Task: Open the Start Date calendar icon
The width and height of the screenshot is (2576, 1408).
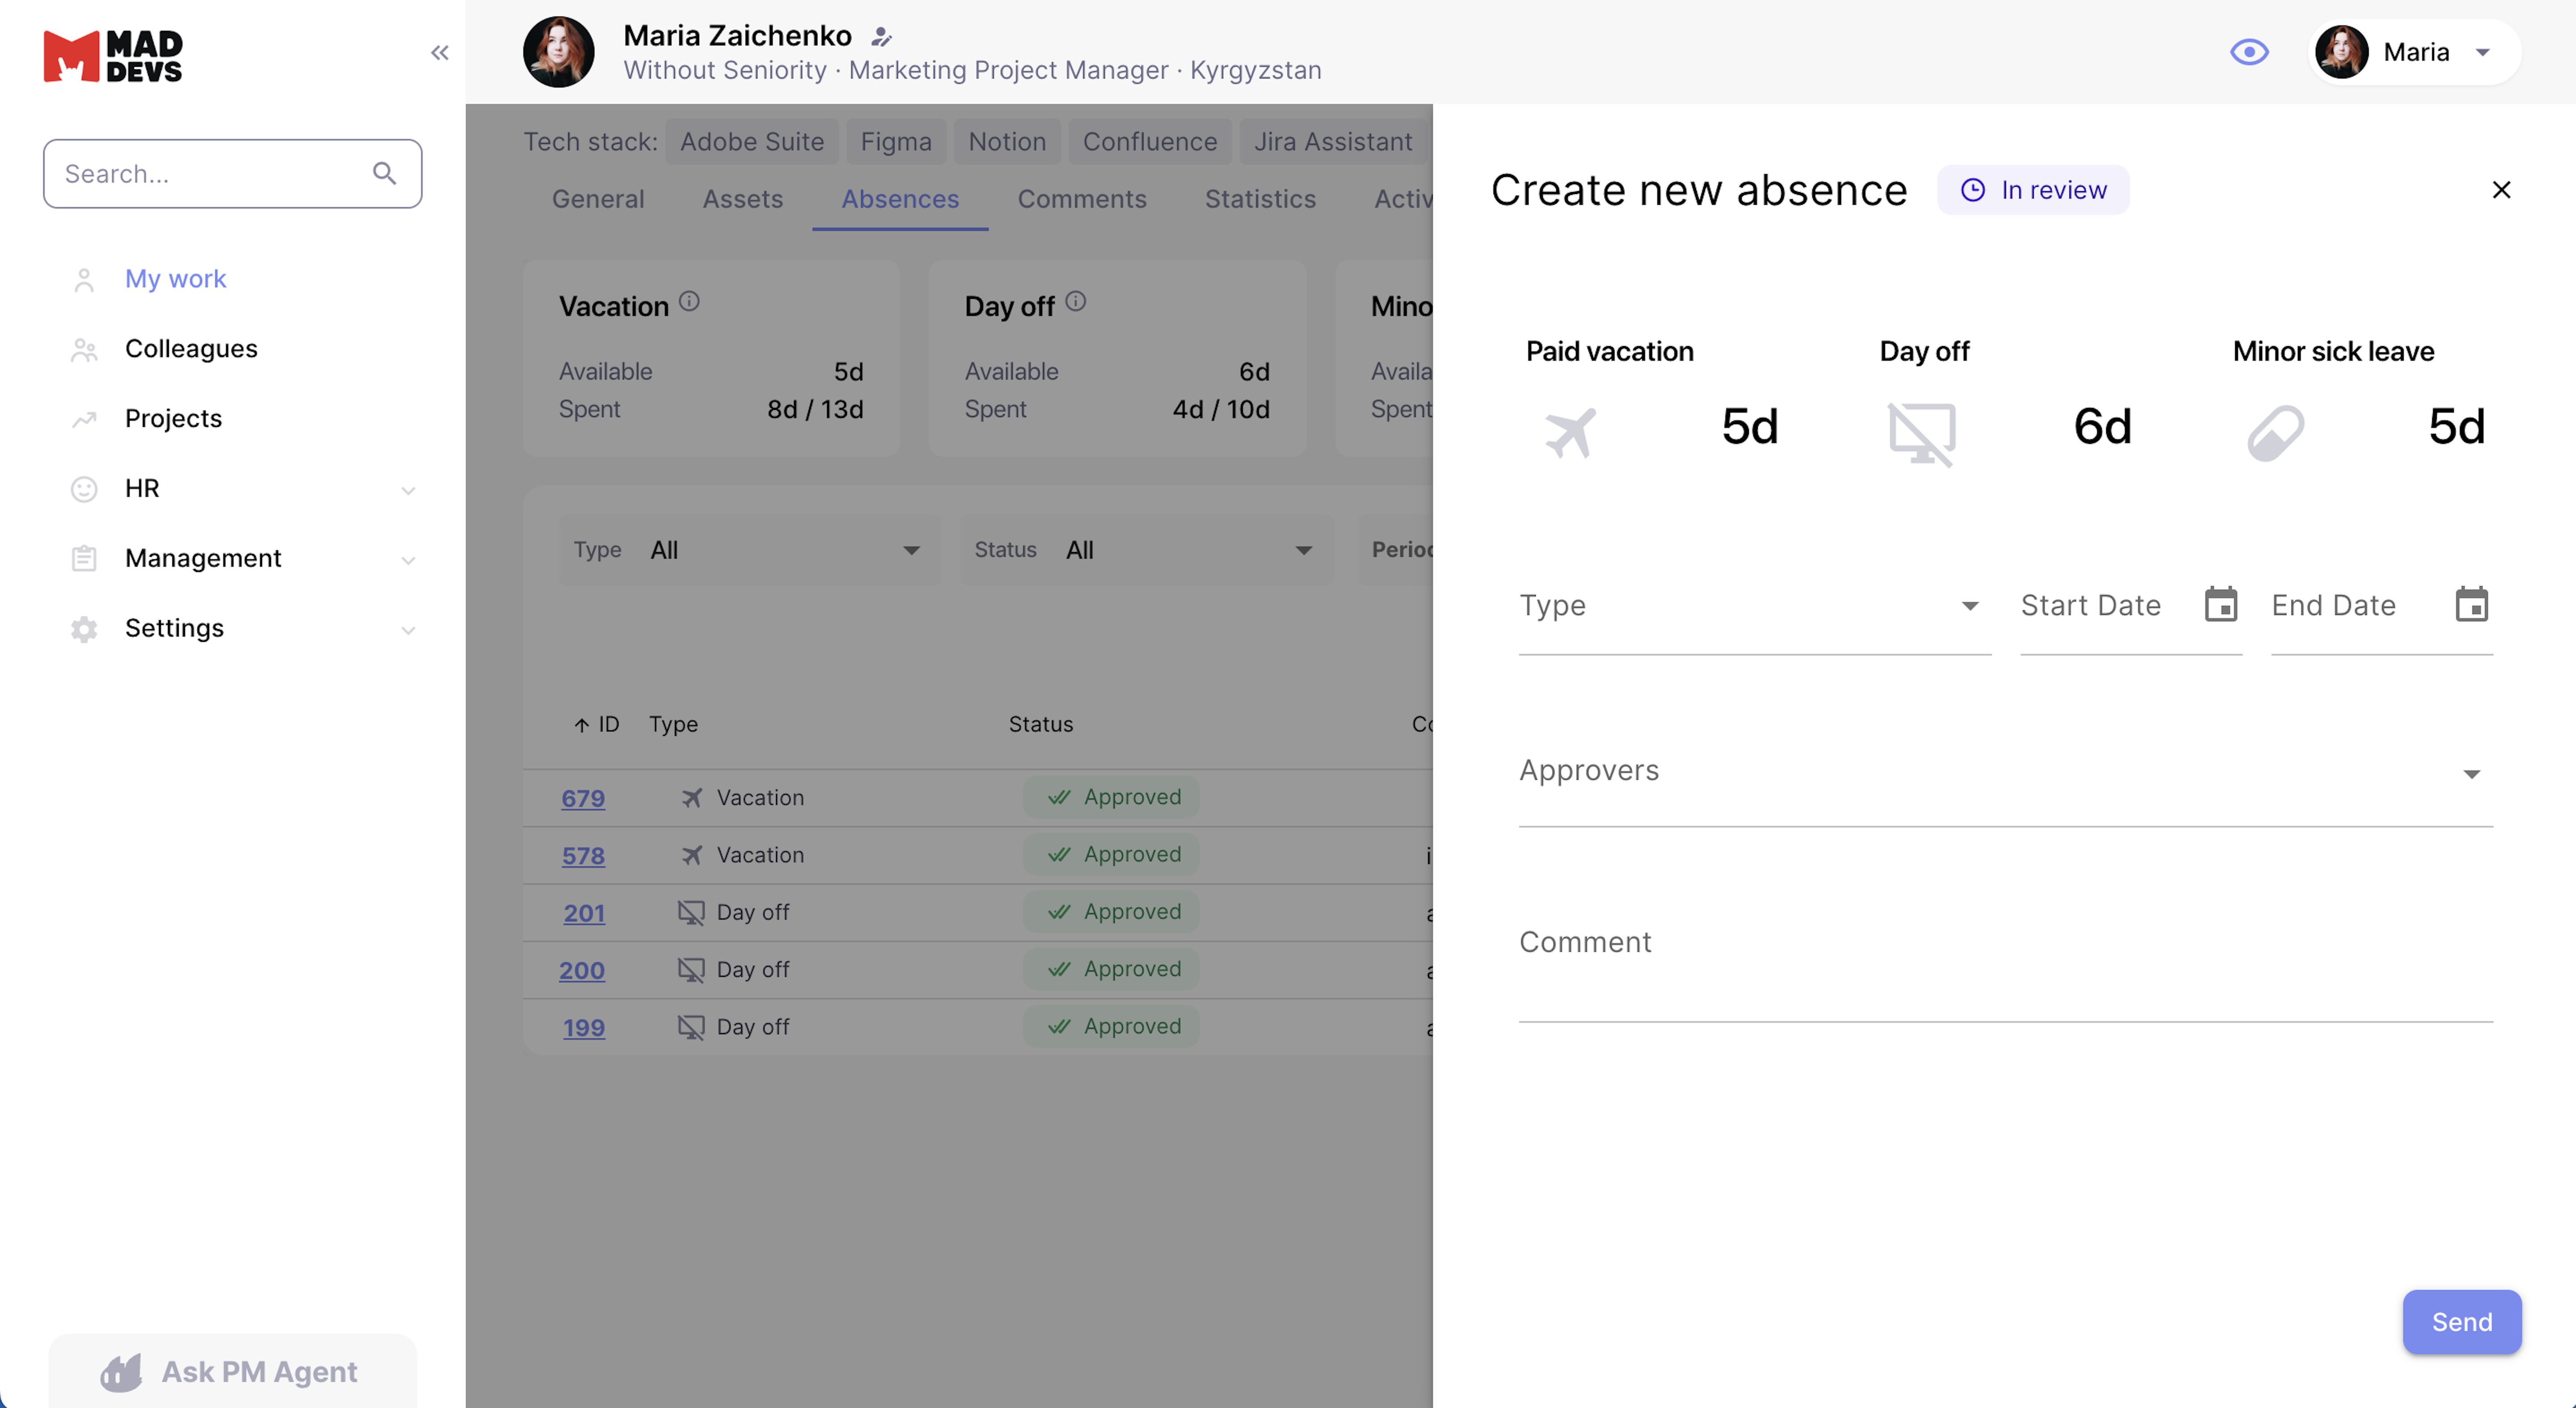Action: click(2220, 605)
